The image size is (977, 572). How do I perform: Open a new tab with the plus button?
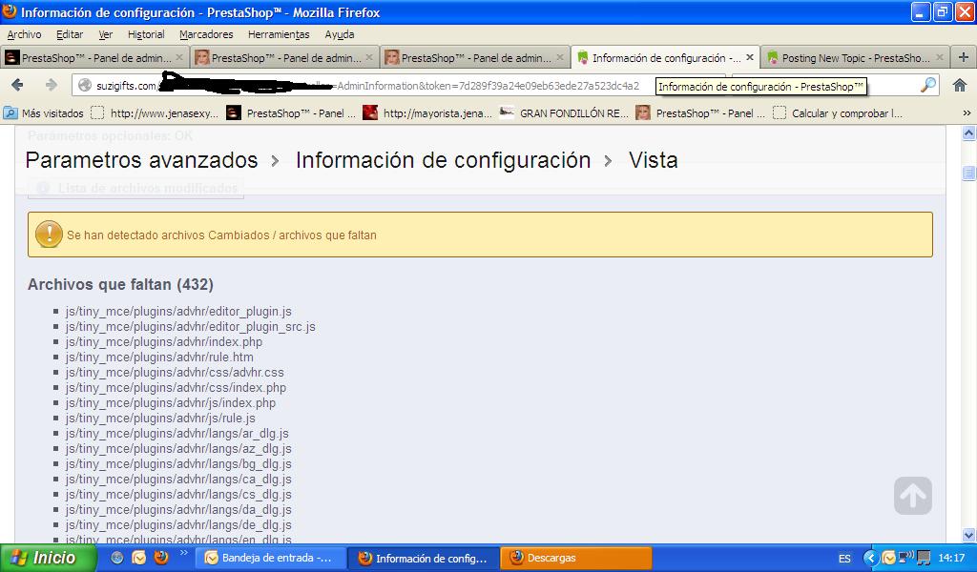(x=964, y=58)
